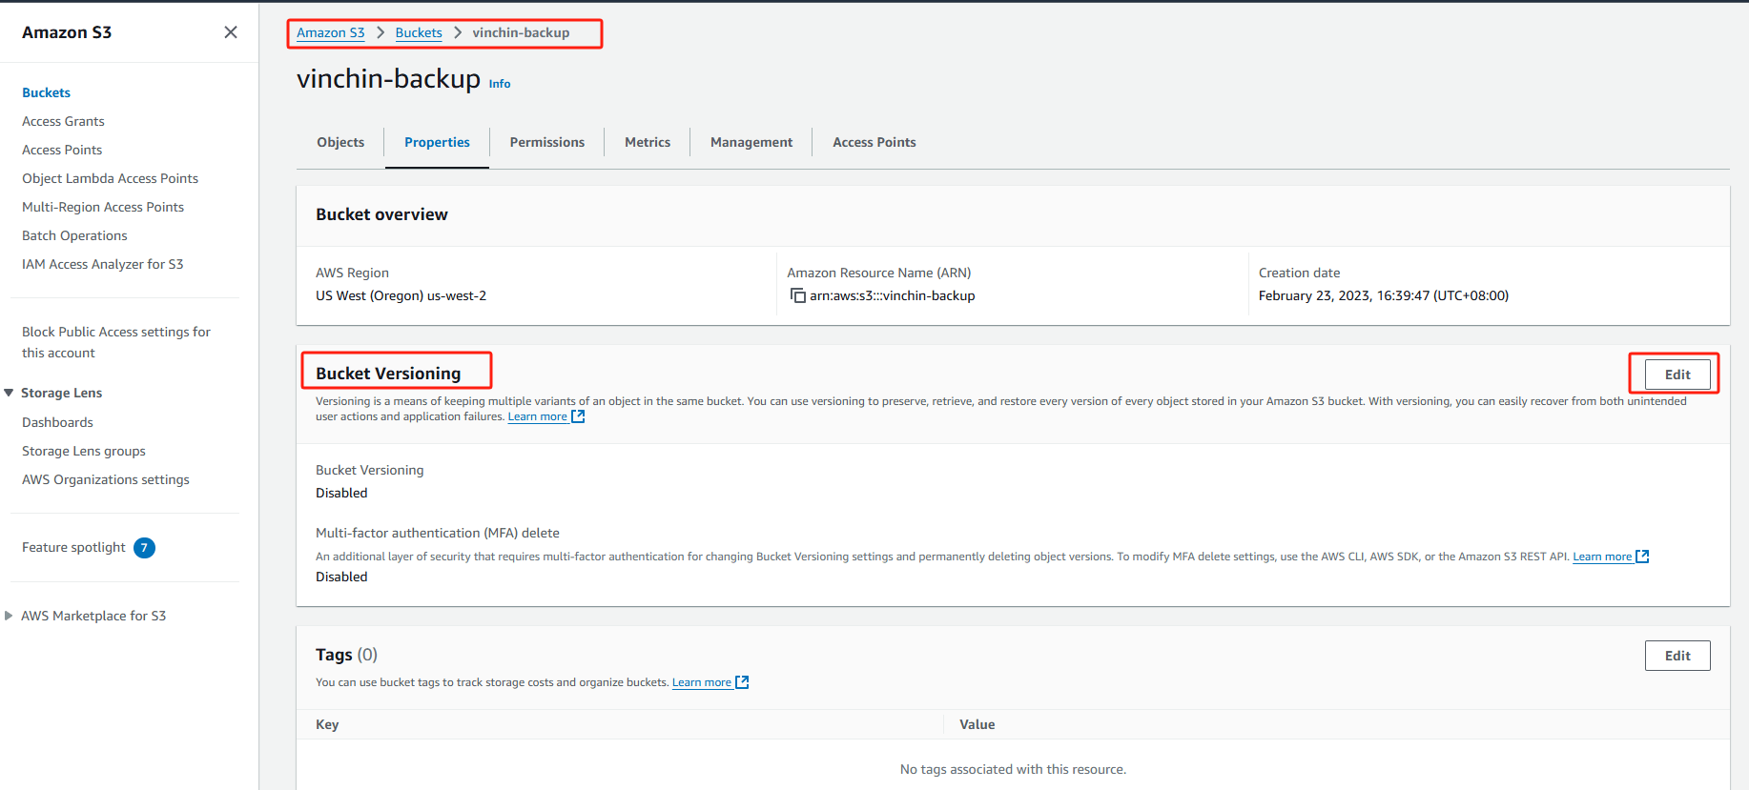The width and height of the screenshot is (1749, 790).
Task: Click the ARN text arn:aws:s3:::vinchin-backup
Action: (893, 295)
